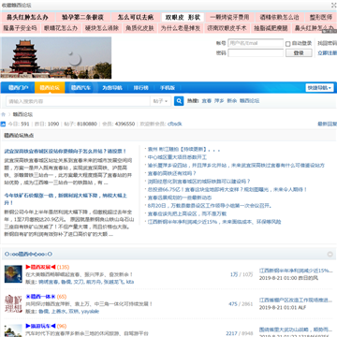The image size is (337, 337).
Task: Open the 怎么可以去痣 ad link
Action: point(136,17)
